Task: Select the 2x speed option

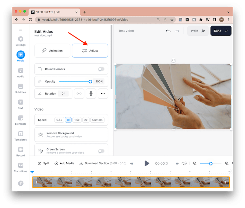Action: [86, 120]
